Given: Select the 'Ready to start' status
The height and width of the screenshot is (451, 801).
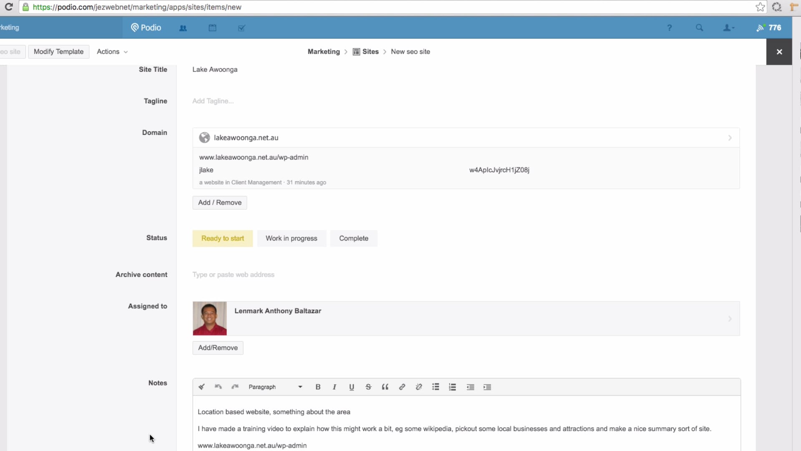Looking at the screenshot, I should (x=222, y=238).
